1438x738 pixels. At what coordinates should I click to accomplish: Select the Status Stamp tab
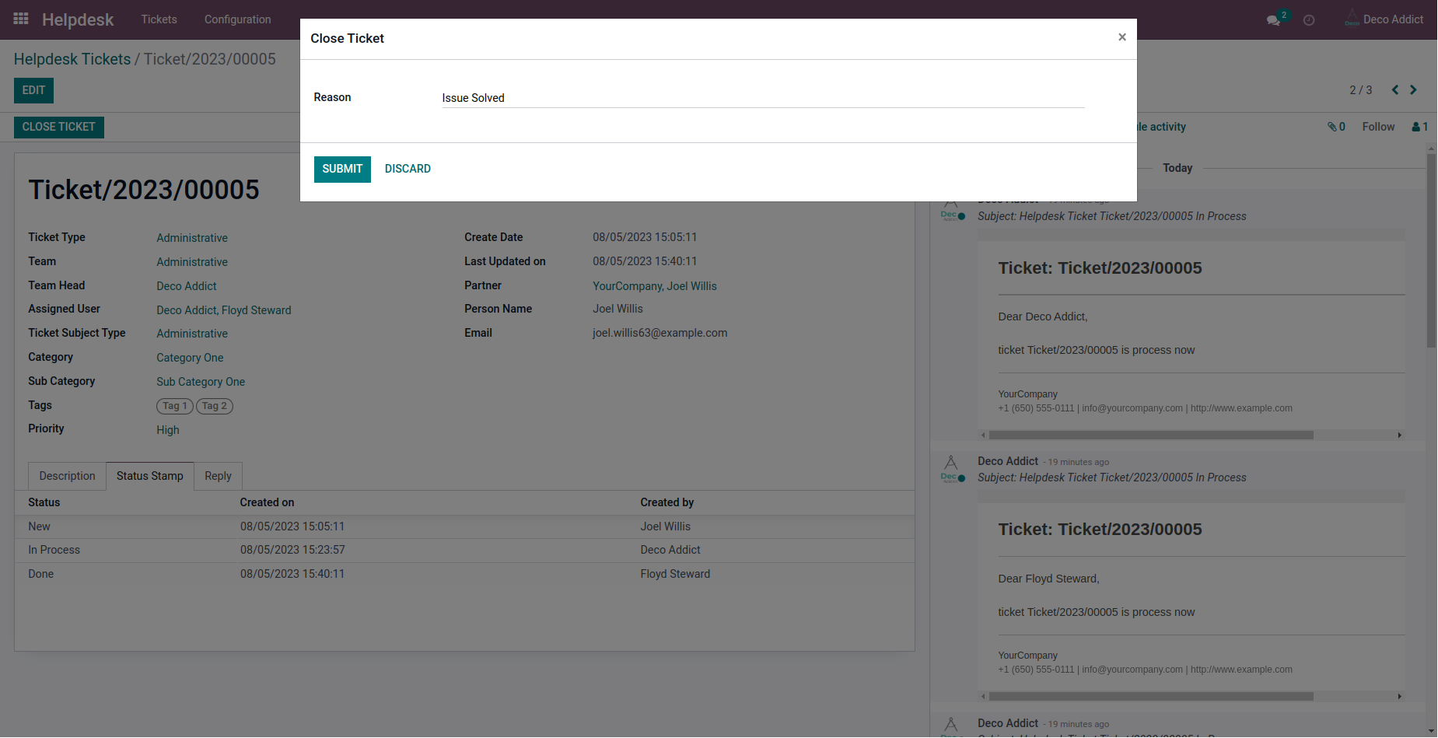point(150,476)
